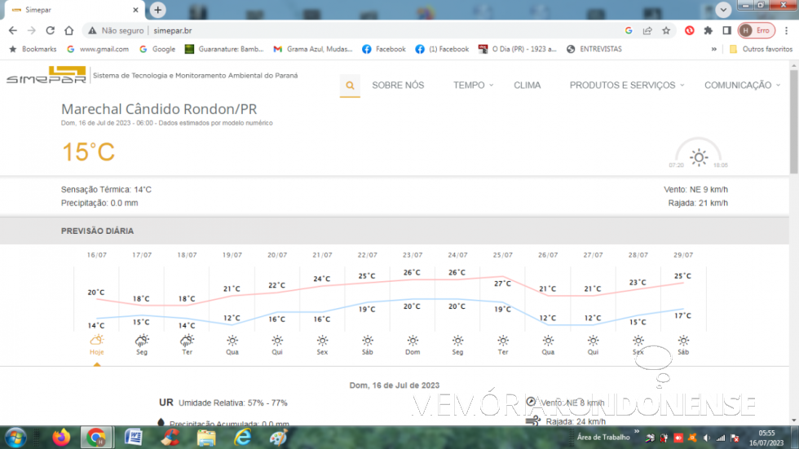Open the browser extensions puzzle icon
Screen dimensions: 799x449
tap(708, 30)
